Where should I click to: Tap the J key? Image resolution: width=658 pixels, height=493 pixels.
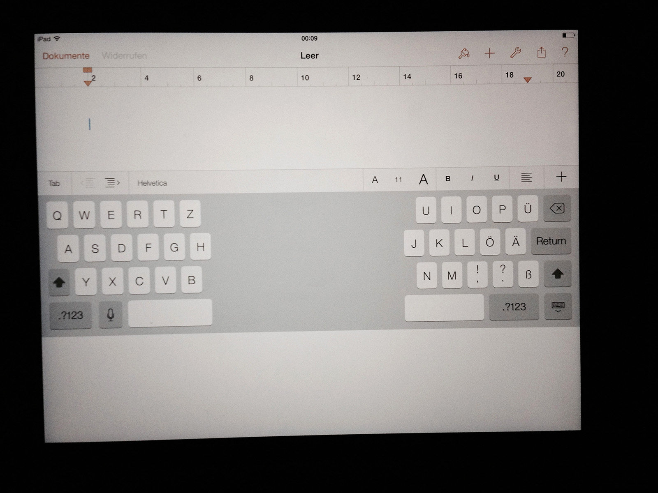[414, 243]
